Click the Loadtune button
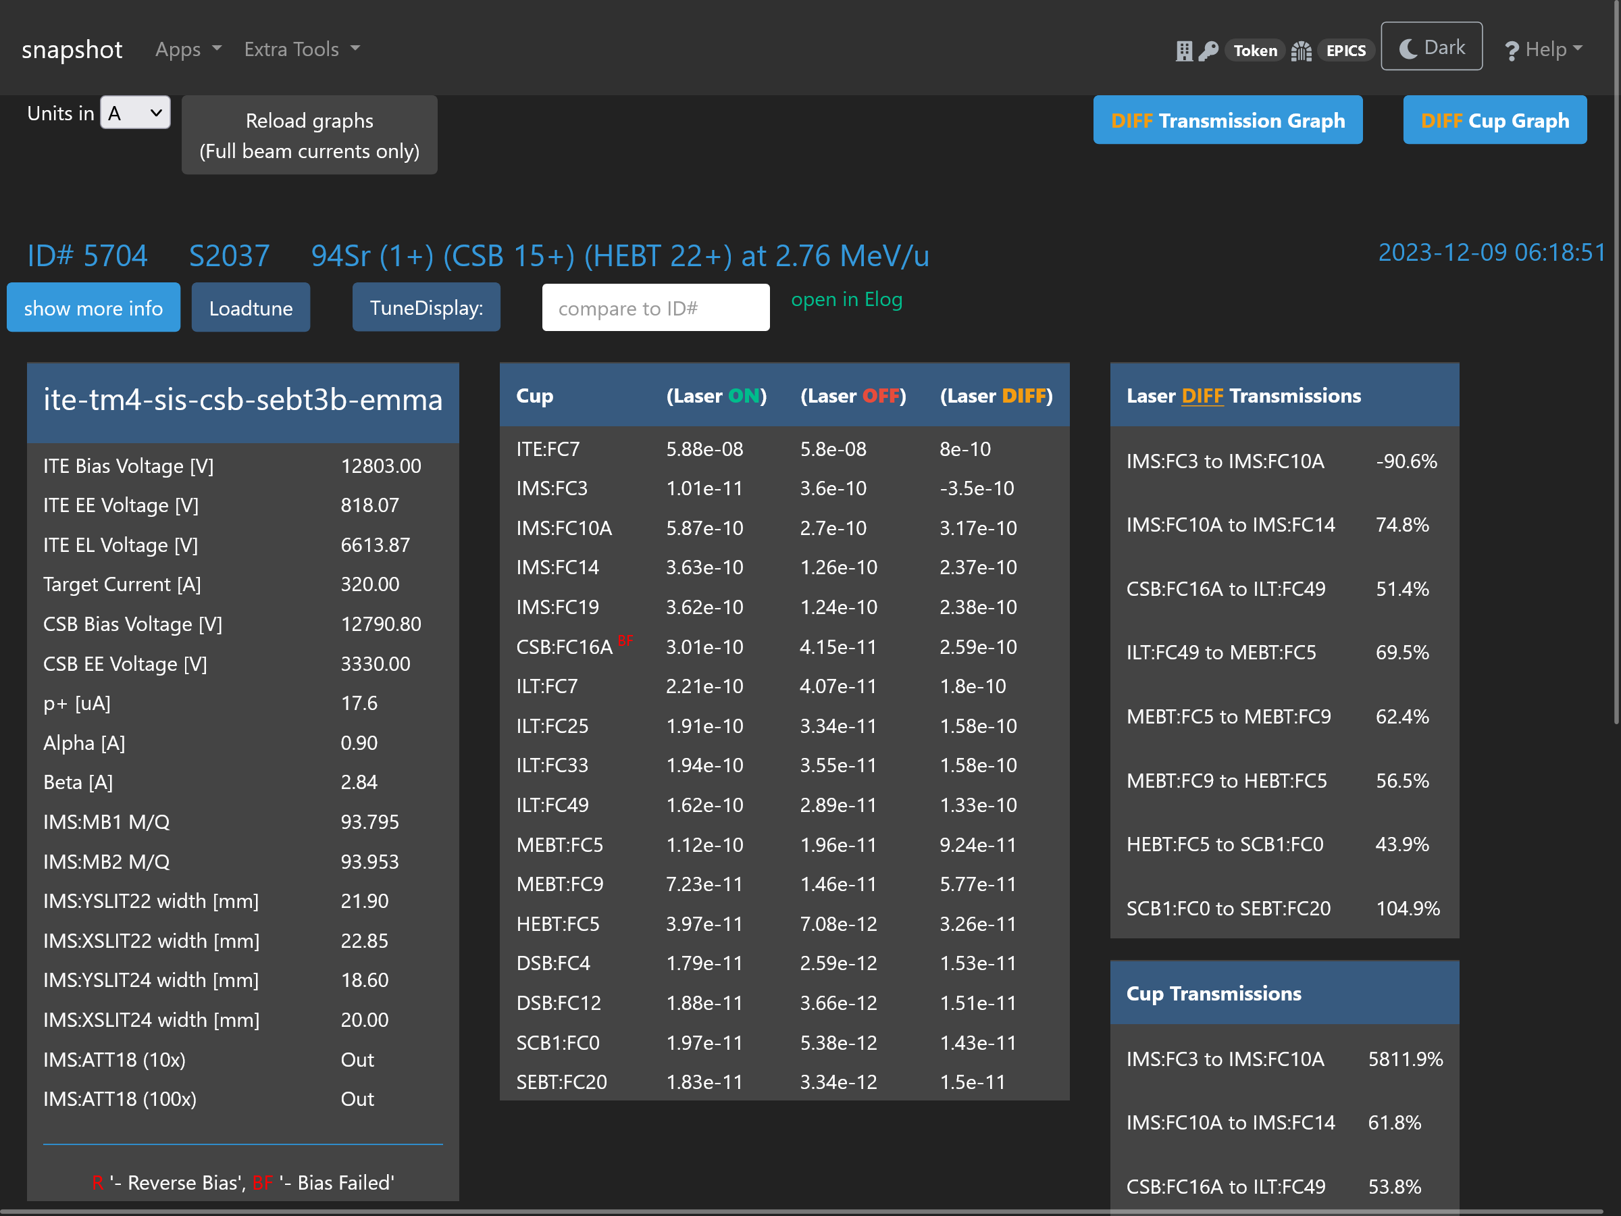 click(x=251, y=308)
